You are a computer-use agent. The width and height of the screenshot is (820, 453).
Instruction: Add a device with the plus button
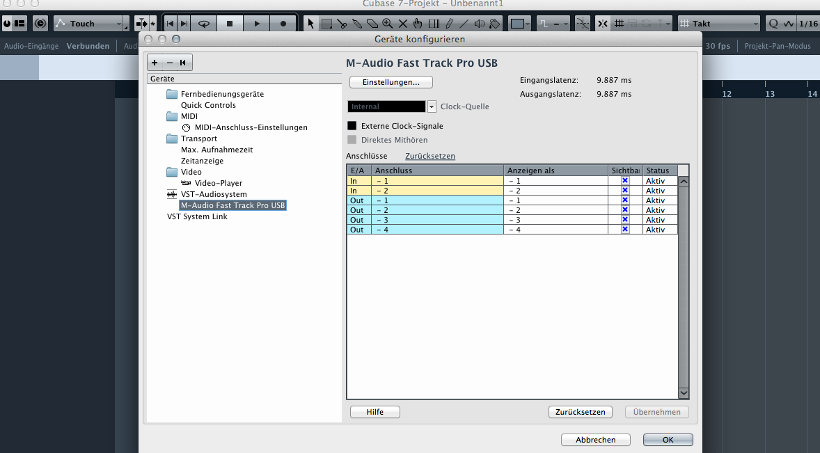point(155,63)
